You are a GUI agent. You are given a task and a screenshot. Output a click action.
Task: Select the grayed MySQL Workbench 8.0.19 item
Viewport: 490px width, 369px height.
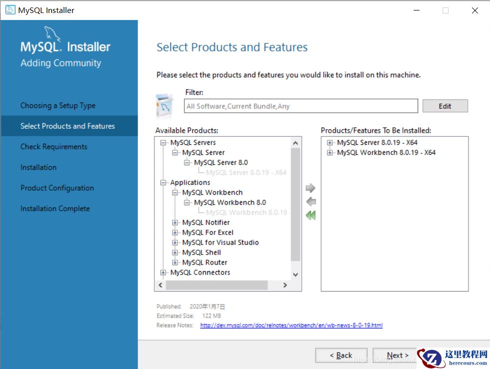tap(247, 213)
